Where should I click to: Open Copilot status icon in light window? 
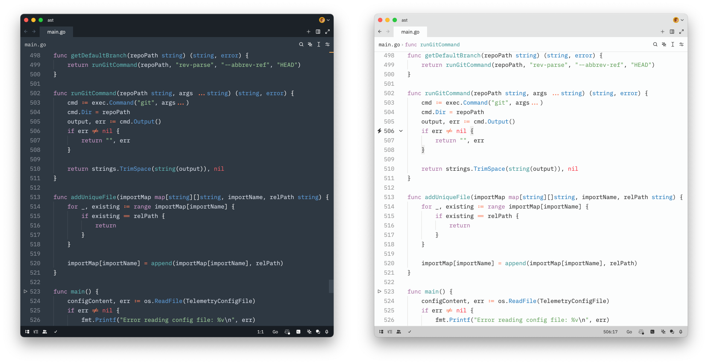641,332
